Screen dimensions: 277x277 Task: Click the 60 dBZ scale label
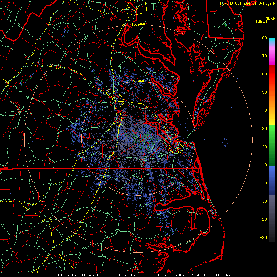click(x=264, y=74)
